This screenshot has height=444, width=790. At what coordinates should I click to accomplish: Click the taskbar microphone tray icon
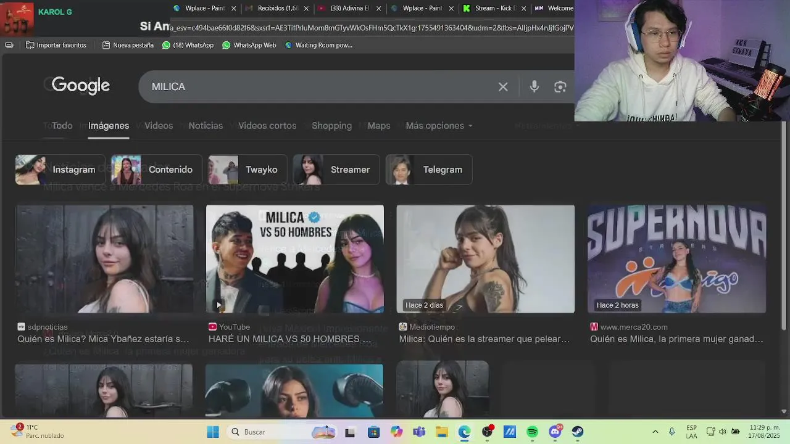672,432
